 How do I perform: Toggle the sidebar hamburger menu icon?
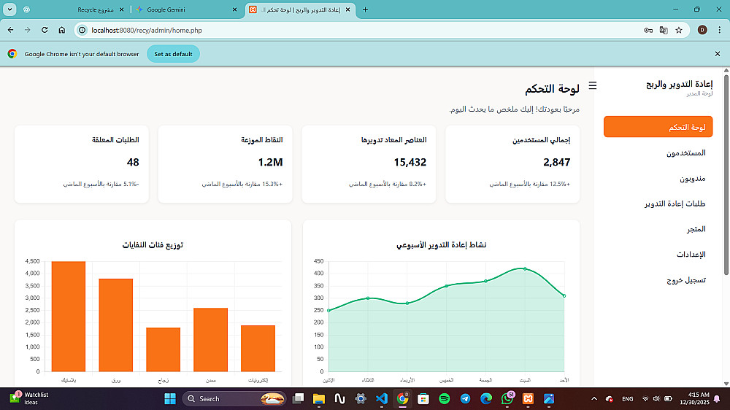pos(592,85)
